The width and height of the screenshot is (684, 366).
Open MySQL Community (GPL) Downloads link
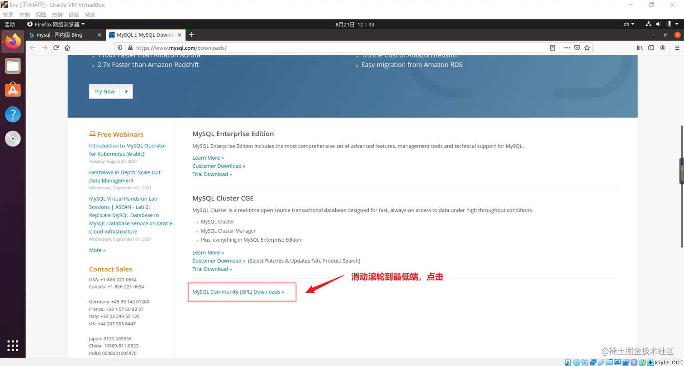(x=238, y=292)
